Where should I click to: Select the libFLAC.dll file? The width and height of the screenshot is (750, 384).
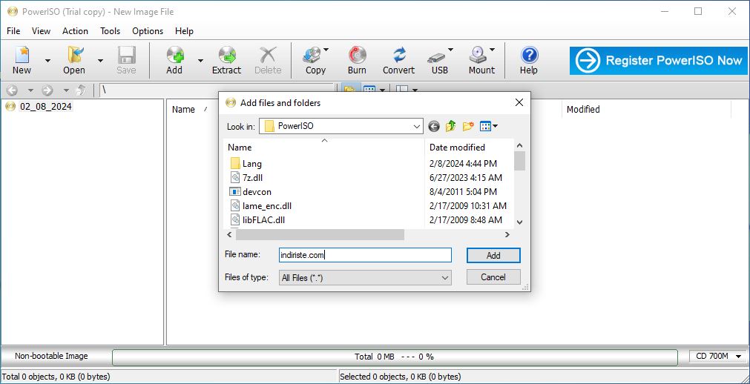point(258,220)
